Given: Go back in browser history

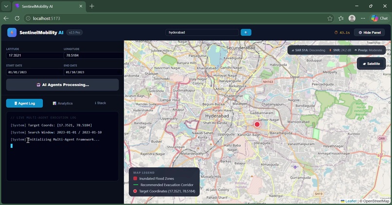Looking at the screenshot, I should point(6,18).
